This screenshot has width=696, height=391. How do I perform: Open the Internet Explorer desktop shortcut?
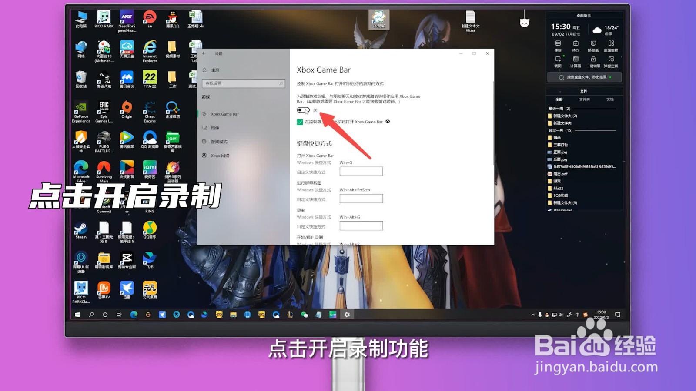coord(150,51)
